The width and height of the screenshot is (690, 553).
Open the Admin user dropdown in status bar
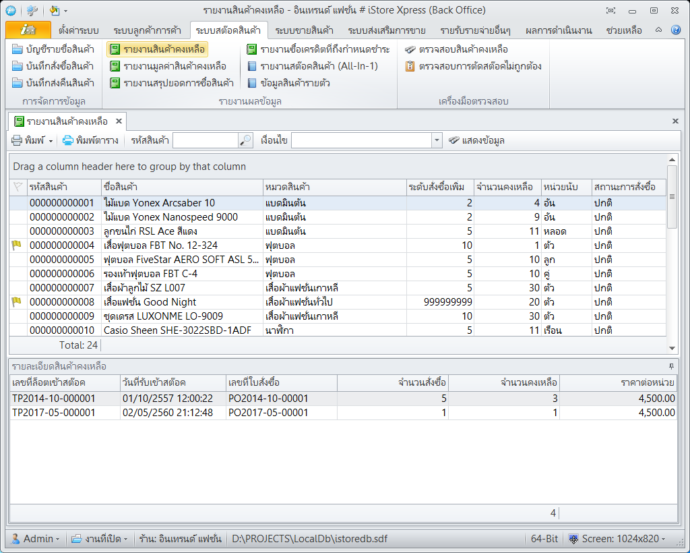pyautogui.click(x=35, y=538)
